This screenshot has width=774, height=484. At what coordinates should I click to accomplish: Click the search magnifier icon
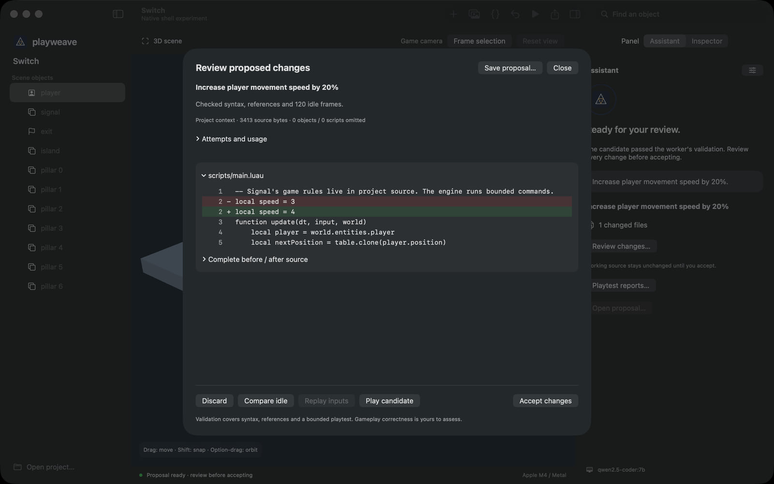tap(604, 14)
